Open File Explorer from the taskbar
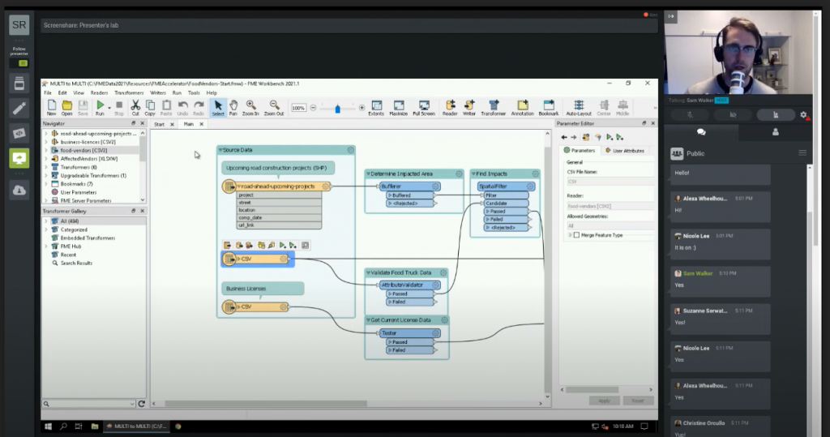Viewport: 830px width, 437px height. pyautogui.click(x=95, y=426)
